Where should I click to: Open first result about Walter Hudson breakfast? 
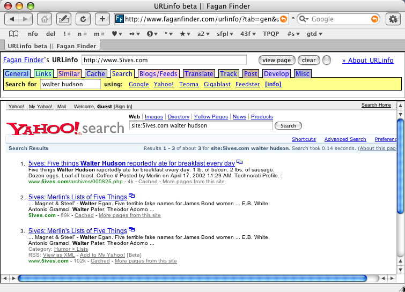click(x=132, y=163)
